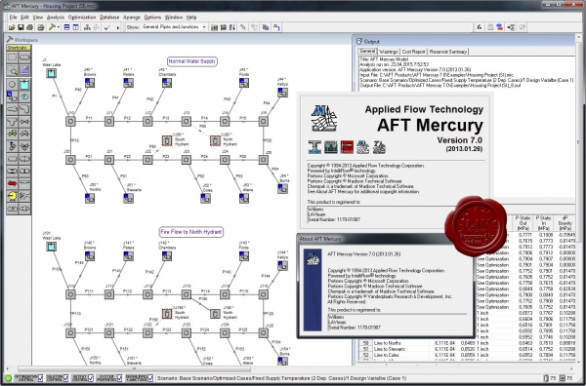The height and width of the screenshot is (386, 586).
Task: Open the dropdown arrow beside the hammer icon
Action: [59, 27]
